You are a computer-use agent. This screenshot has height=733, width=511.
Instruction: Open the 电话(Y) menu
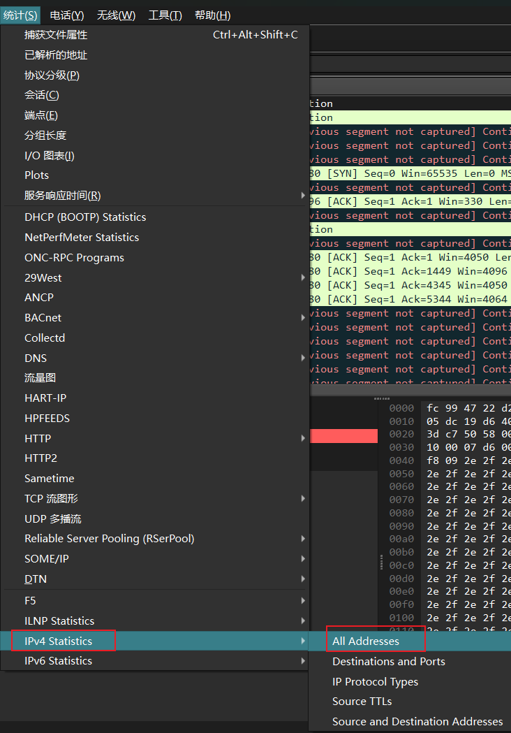click(x=67, y=15)
